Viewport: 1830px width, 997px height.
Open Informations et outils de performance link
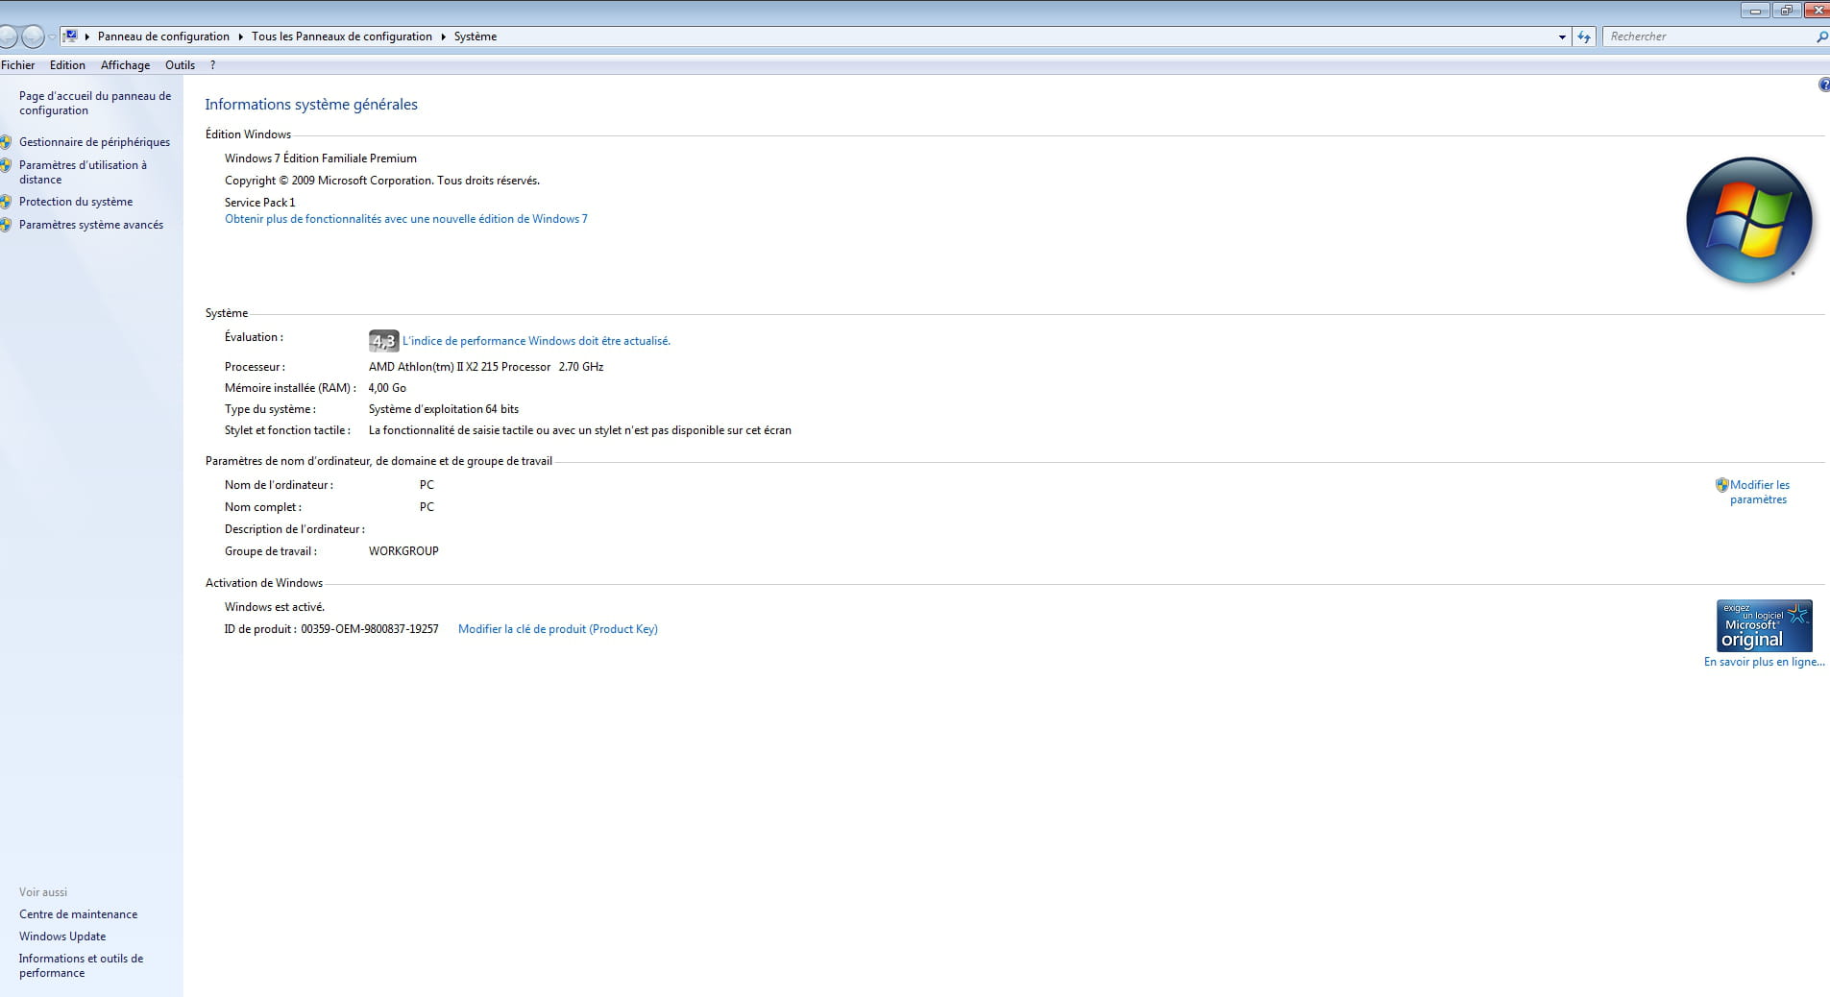81,965
